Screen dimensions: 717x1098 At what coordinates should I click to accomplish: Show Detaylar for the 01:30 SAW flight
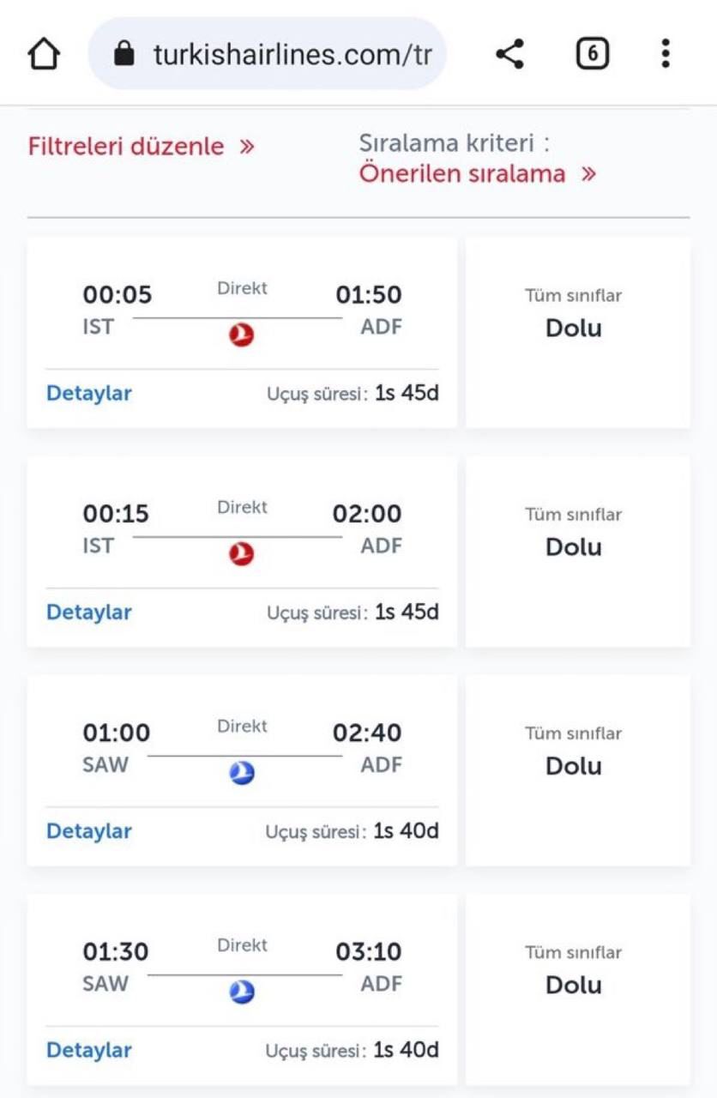pyautogui.click(x=89, y=1050)
